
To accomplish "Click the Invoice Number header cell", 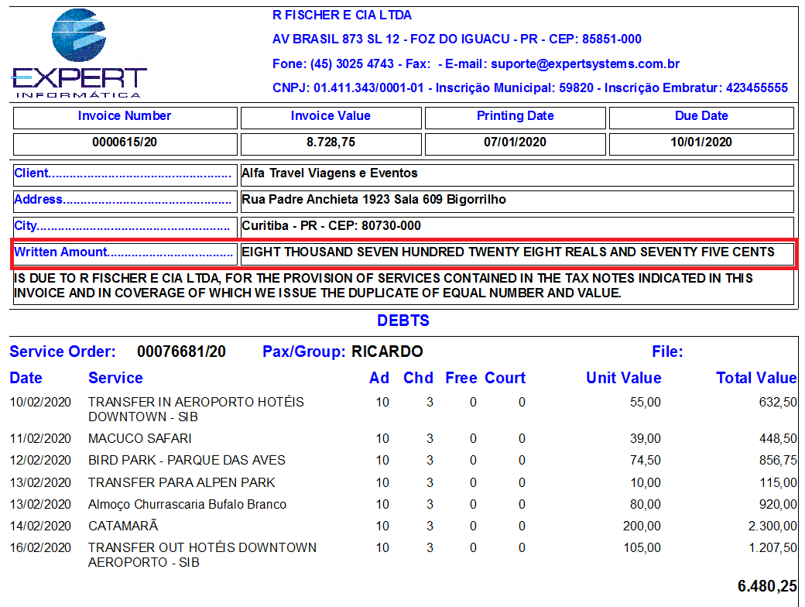I will [x=124, y=116].
